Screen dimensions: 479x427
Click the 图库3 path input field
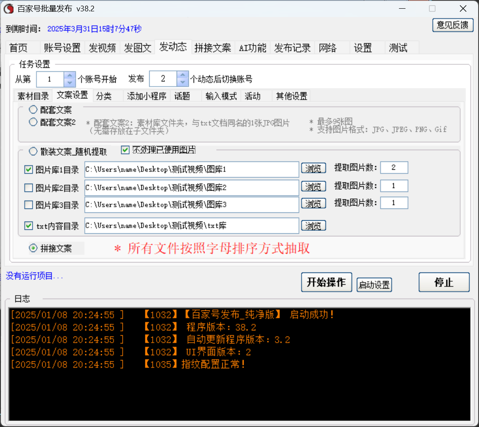point(191,205)
